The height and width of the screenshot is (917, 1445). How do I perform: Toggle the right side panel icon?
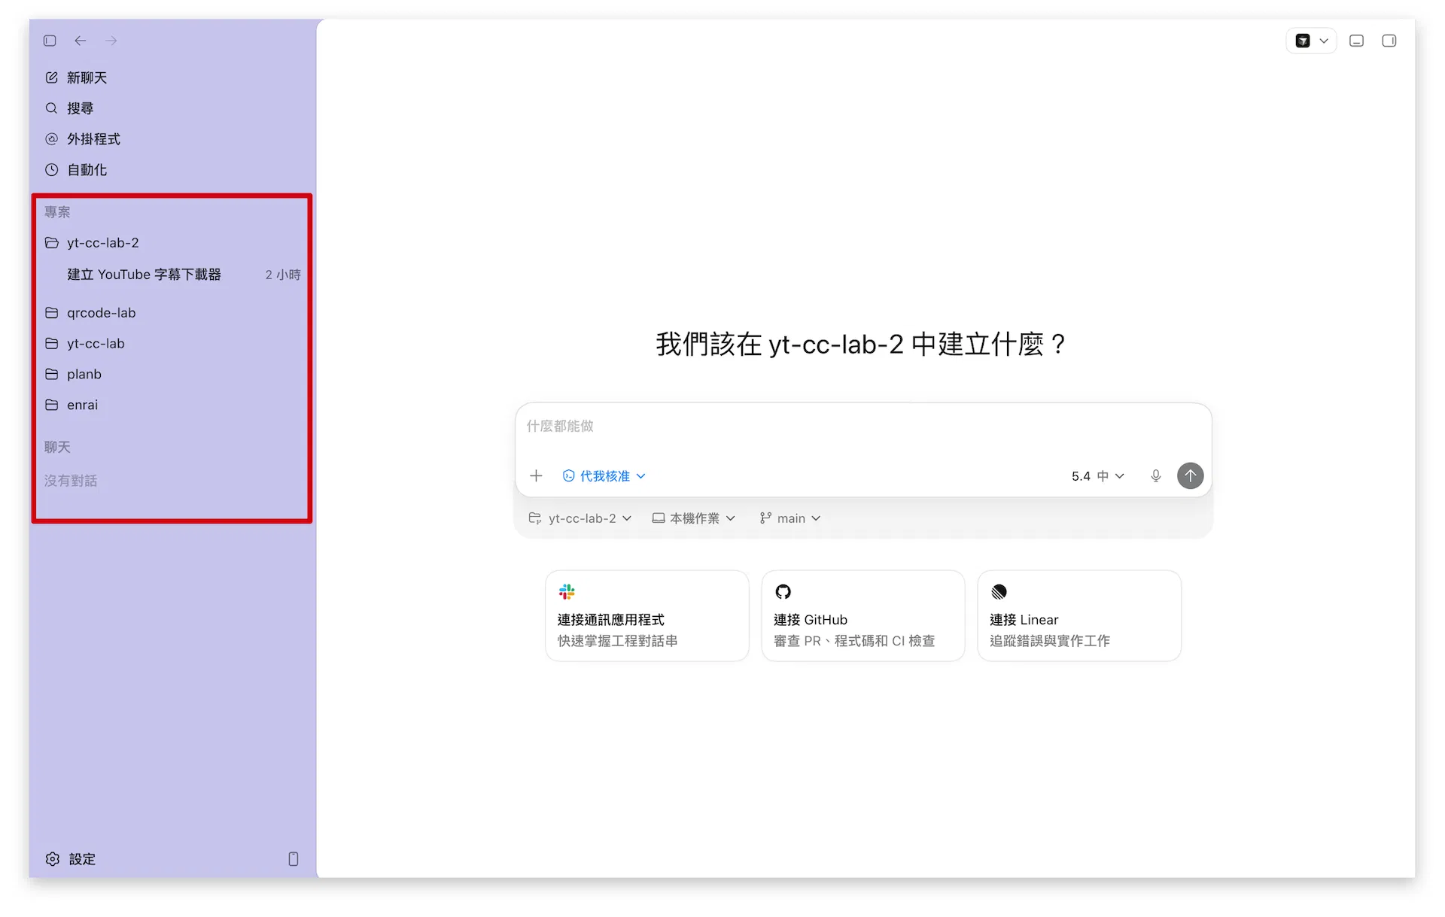1389,41
